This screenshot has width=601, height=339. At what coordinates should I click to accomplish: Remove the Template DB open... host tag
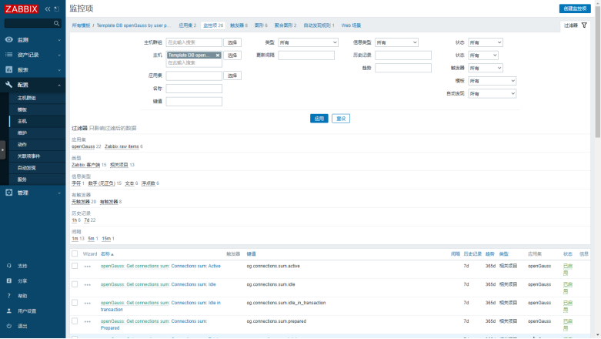click(218, 55)
